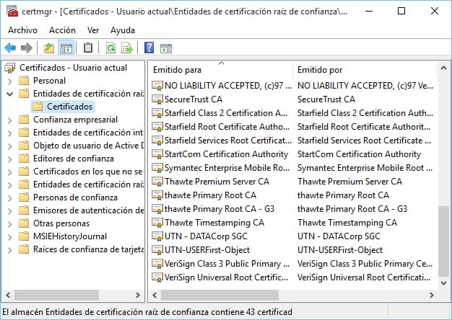Click the Export List toolbar icon
The image size is (452, 320).
[x=127, y=48]
